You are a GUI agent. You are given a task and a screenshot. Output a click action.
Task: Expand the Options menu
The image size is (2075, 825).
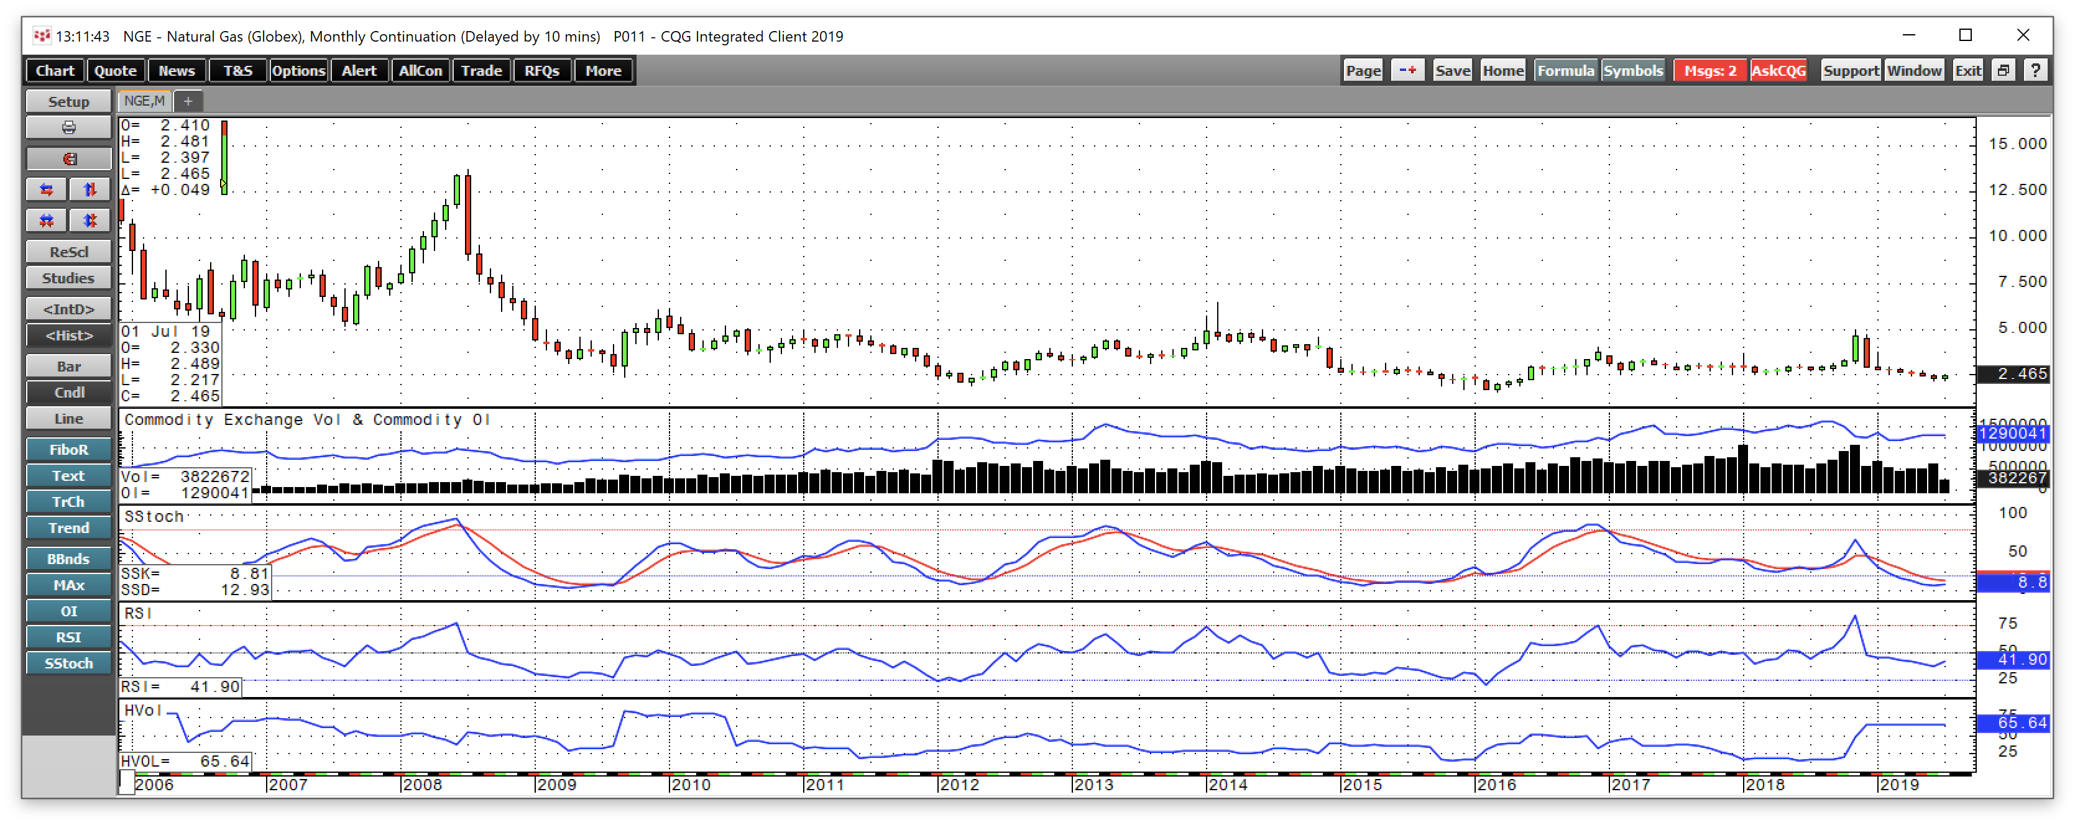point(298,70)
